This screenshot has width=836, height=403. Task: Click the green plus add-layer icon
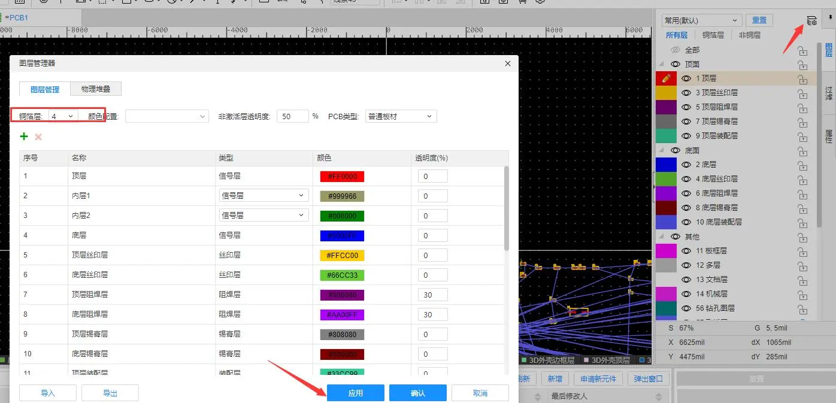click(x=24, y=137)
